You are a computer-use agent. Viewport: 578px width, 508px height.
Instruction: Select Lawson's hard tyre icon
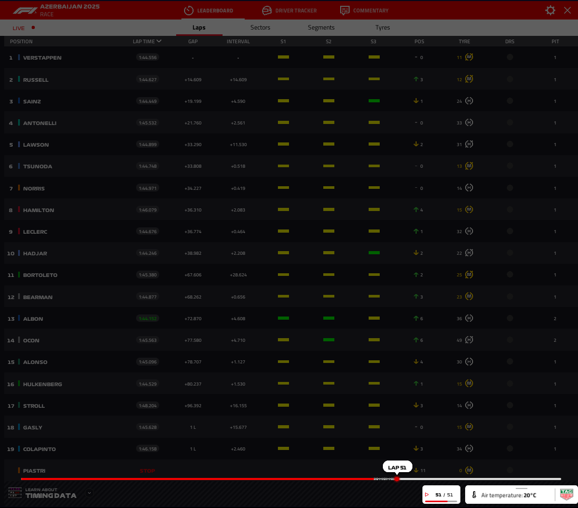tap(469, 144)
